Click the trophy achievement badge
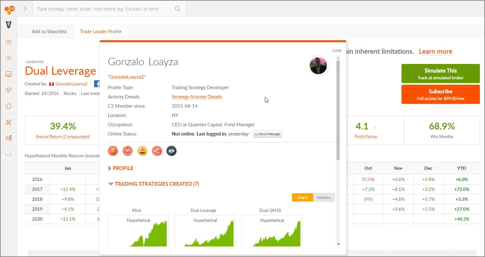 (x=113, y=151)
